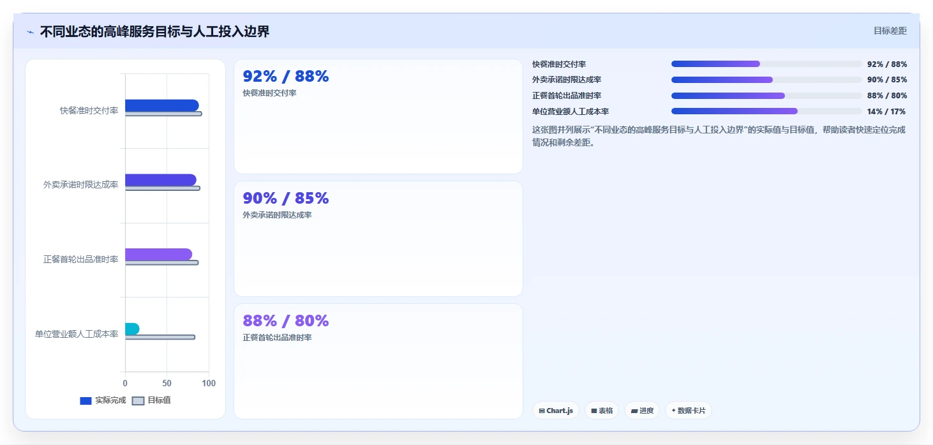933x445 pixels.
Task: Click the gray target bar for 正餐首轮出品准时率
Action: (x=161, y=262)
